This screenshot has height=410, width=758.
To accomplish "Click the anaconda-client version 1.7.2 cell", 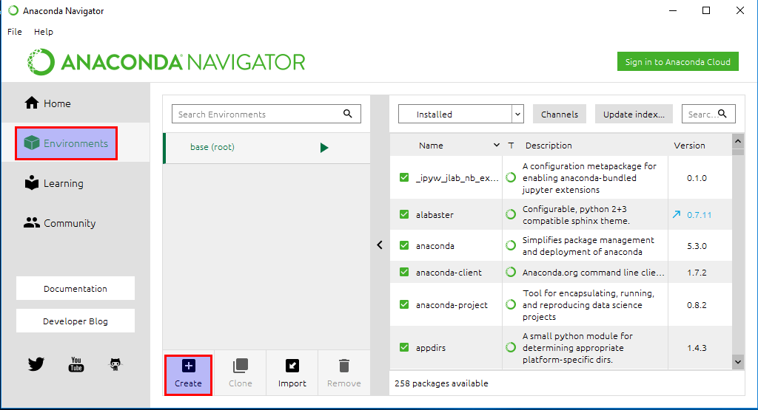I will pos(697,273).
